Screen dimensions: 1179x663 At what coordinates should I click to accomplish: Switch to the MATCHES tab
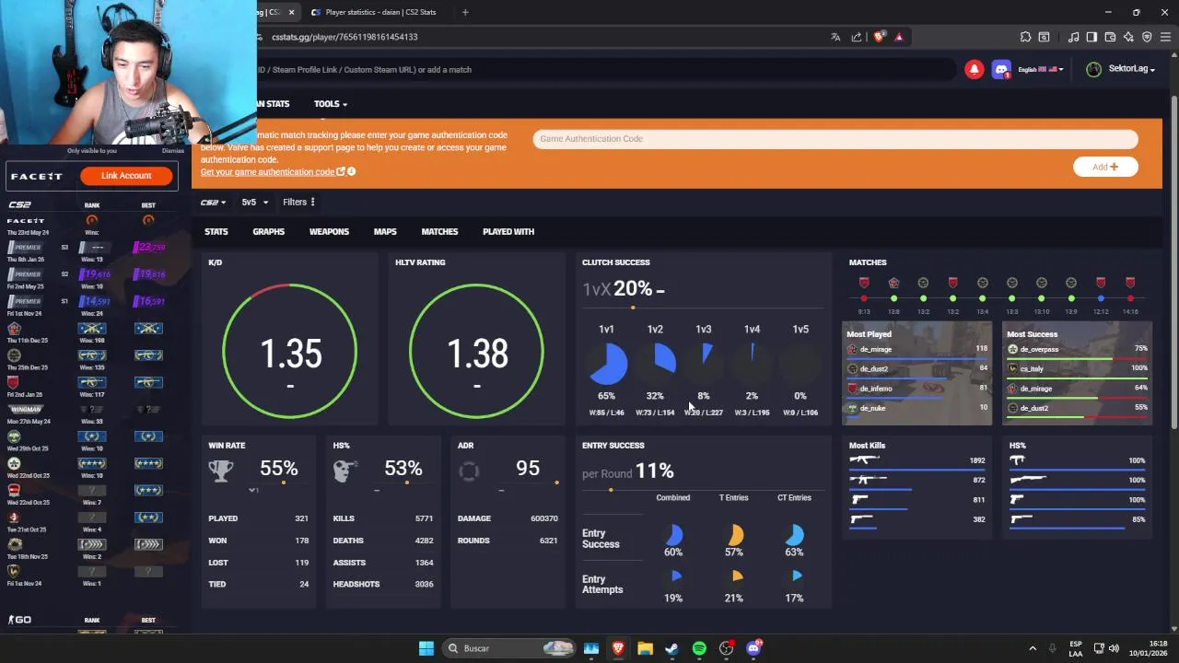pos(439,232)
